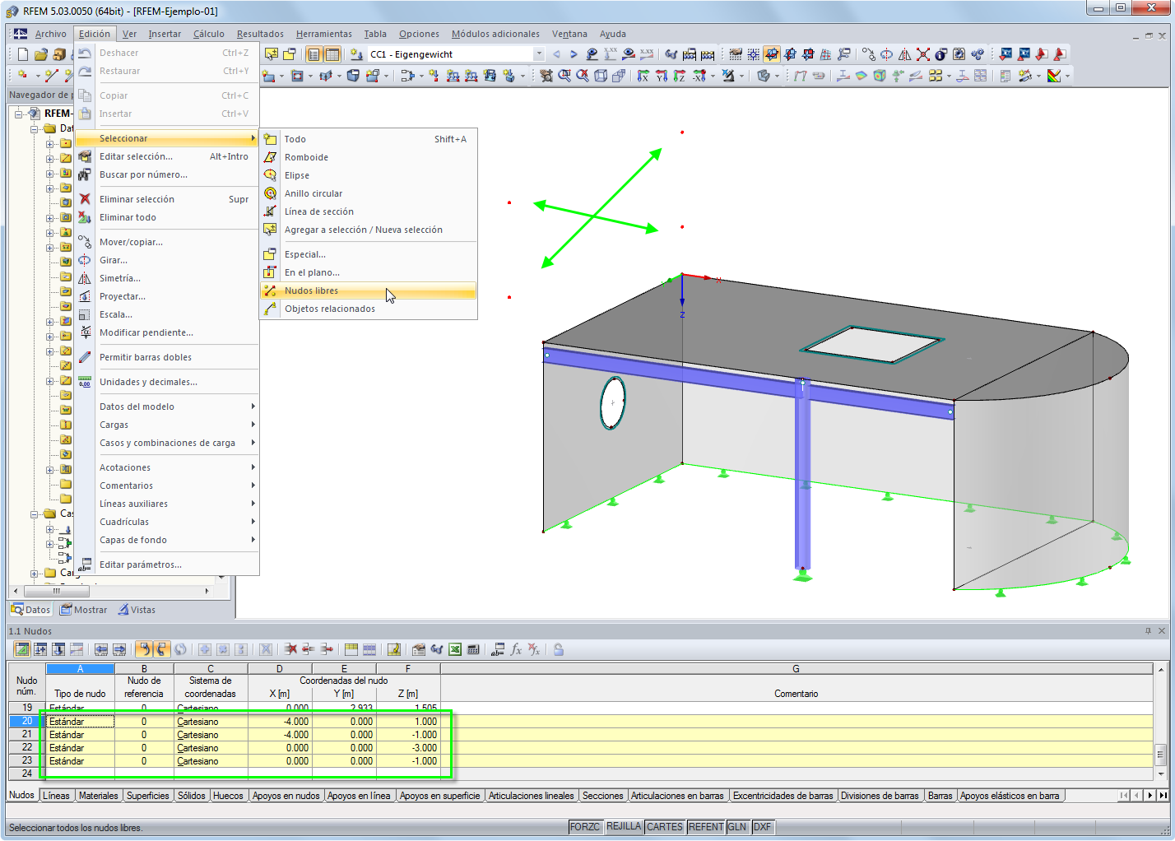Toggle the DXF status bar button
Screen dimensions: 1175x841
tap(763, 827)
